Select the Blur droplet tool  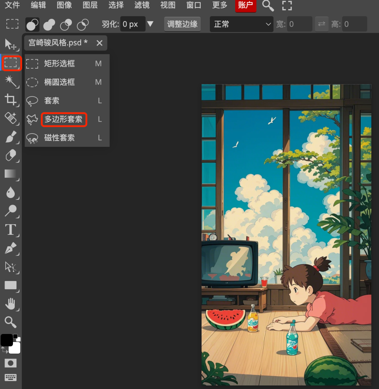point(11,192)
